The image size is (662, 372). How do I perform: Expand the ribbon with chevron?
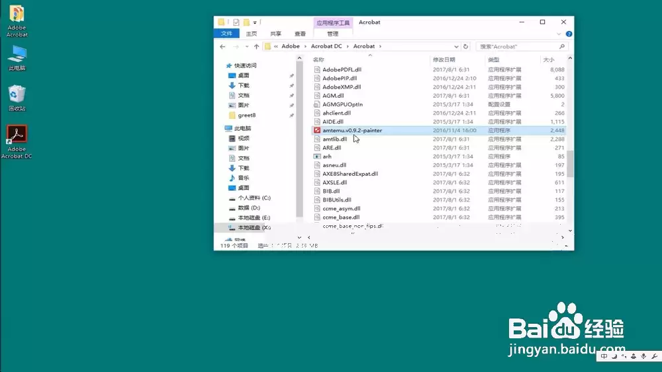point(559,34)
